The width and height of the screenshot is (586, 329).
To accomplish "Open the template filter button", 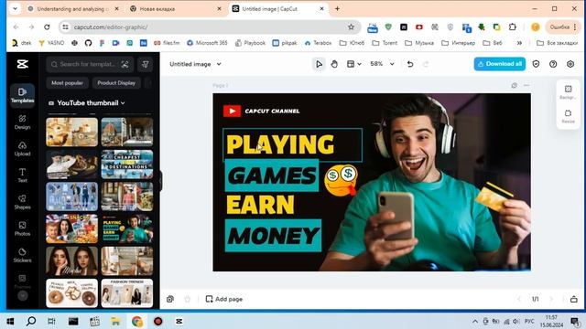I will [146, 64].
